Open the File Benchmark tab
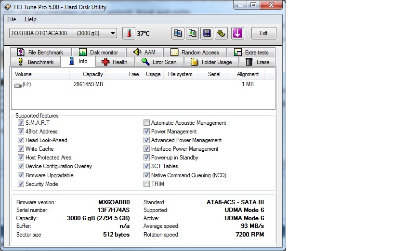 (x=41, y=52)
